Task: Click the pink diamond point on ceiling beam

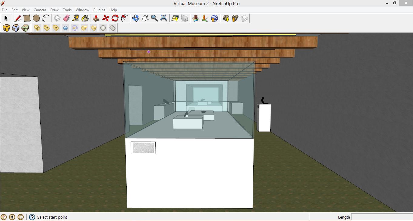Action: pos(149,52)
